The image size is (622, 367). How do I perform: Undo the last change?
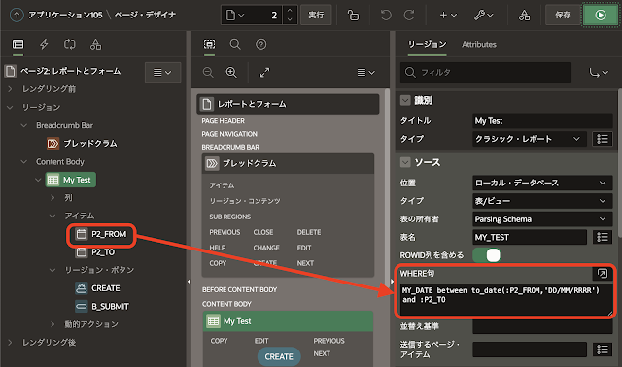(x=386, y=16)
